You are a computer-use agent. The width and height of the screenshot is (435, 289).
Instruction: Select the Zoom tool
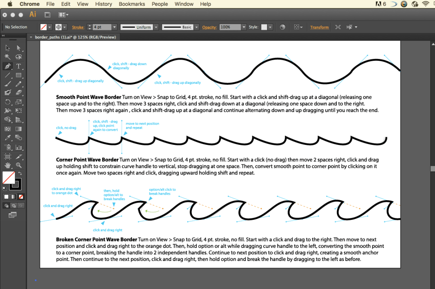pos(19,165)
